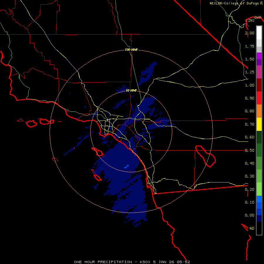Select the pink swatch beside 1.25
Image resolution: width=264 pixels, height=264 pixels.
click(x=259, y=72)
